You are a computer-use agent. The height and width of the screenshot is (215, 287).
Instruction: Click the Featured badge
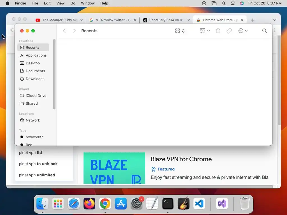[x=163, y=169]
